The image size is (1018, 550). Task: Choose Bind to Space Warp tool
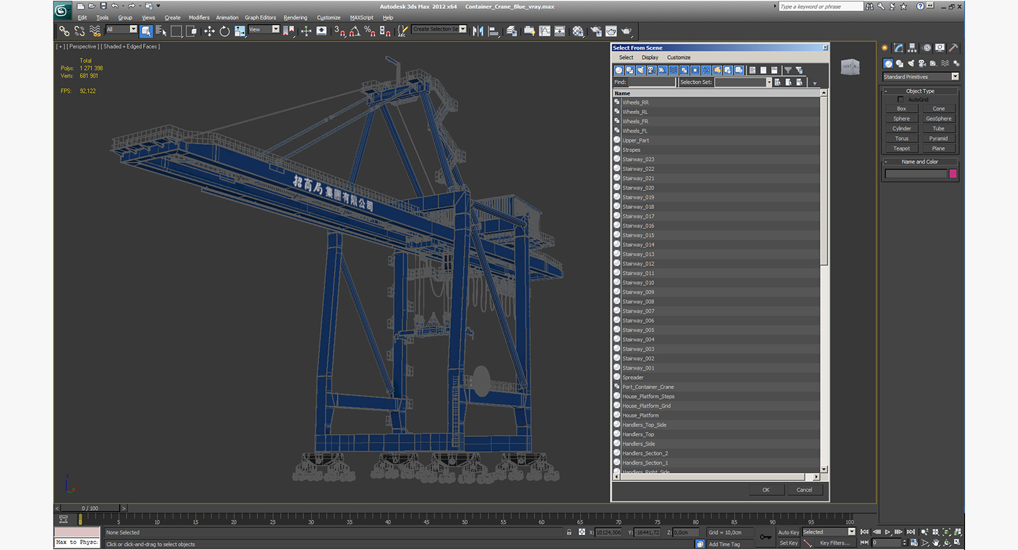click(x=96, y=31)
